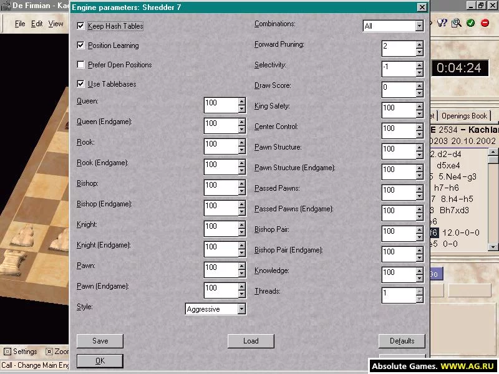Open the Combinations dropdown
This screenshot has width=499, height=374.
pos(419,26)
